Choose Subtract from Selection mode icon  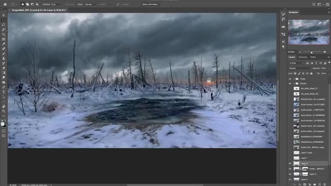(x=32, y=4)
